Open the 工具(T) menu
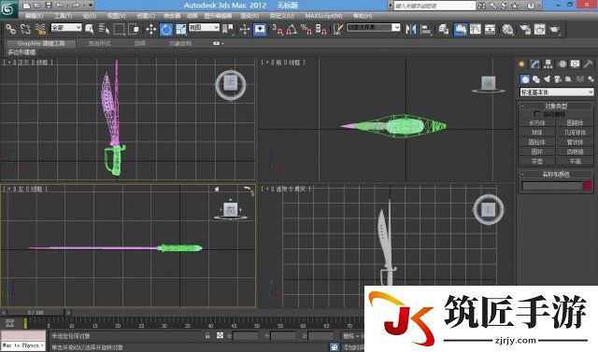The height and width of the screenshot is (352, 598). point(63,16)
